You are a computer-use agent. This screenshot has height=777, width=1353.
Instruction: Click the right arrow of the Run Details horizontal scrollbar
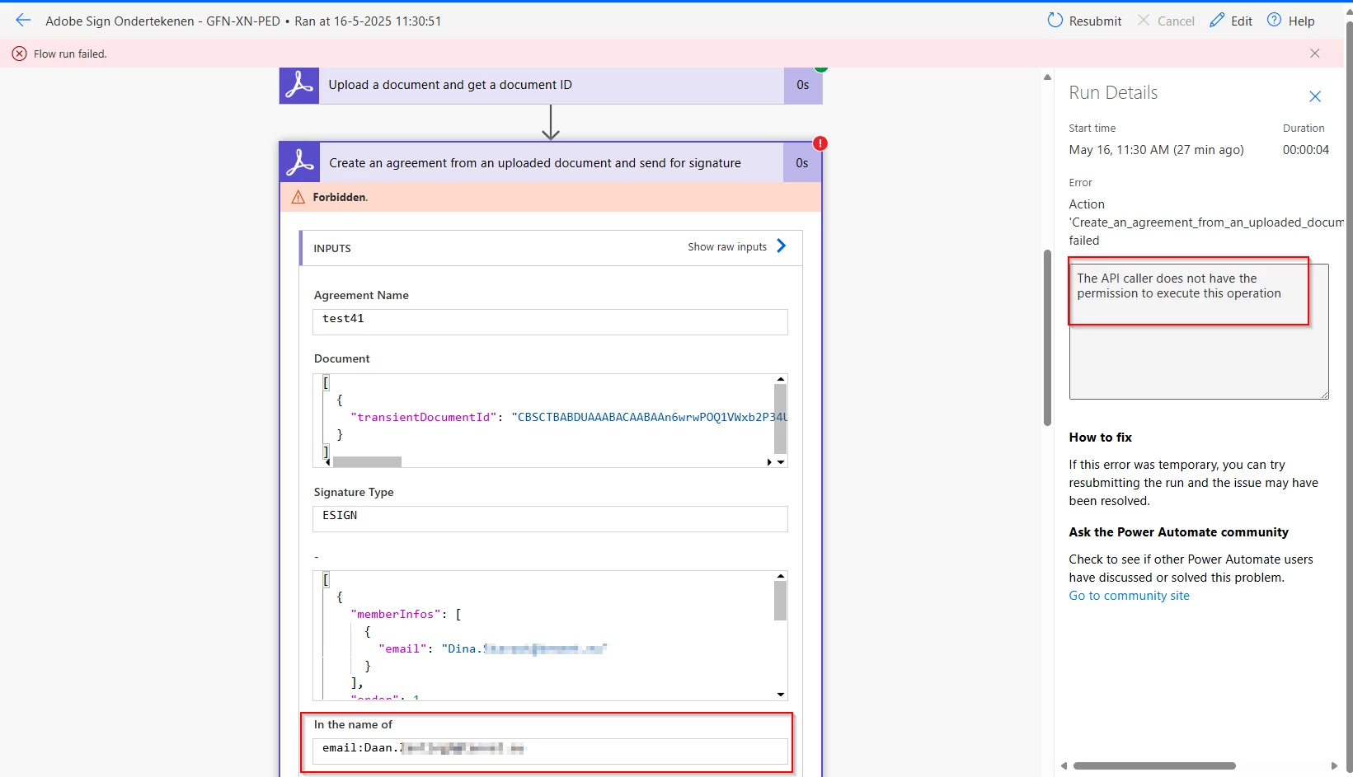[x=1334, y=765]
